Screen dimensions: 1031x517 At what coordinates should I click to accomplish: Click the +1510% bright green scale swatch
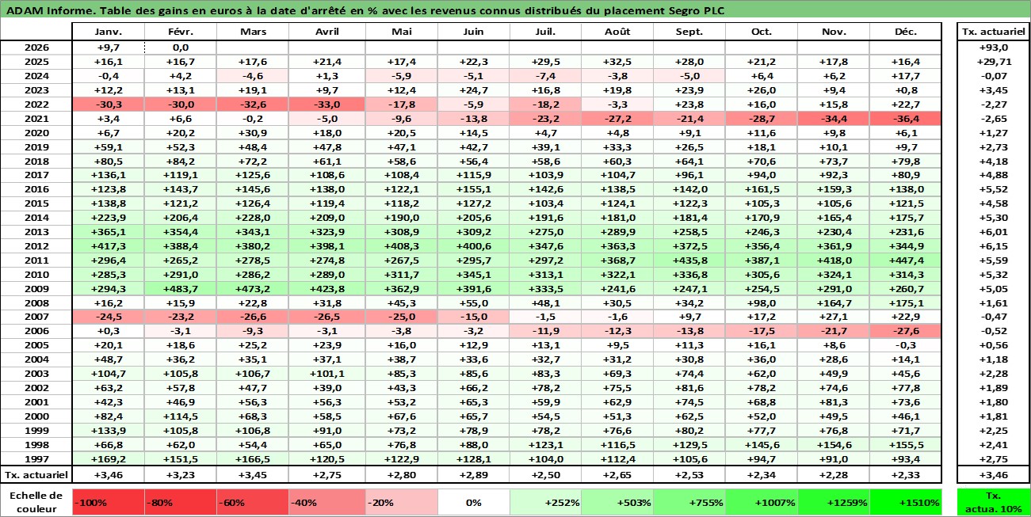(x=905, y=502)
